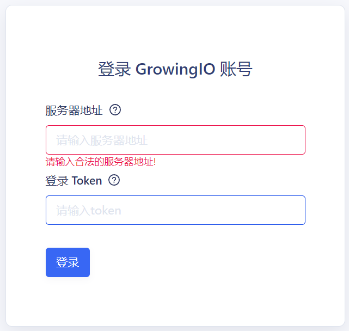The width and height of the screenshot is (349, 331).
Task: Click the 登录 GrowingIO 账号 heading
Action: [x=175, y=69]
